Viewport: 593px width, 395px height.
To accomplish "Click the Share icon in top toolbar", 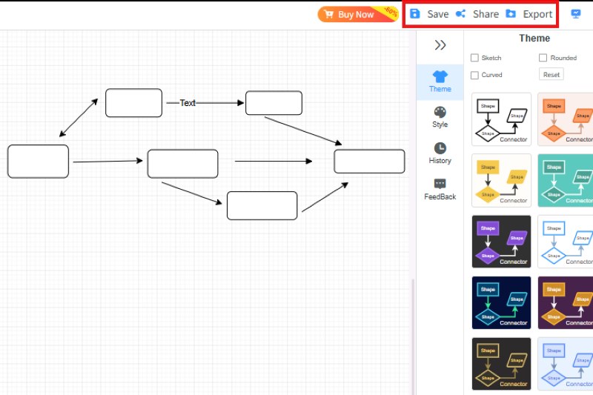I will coord(461,14).
